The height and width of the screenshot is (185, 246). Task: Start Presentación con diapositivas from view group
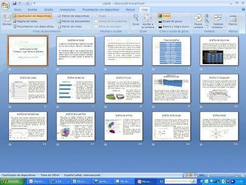click(33, 27)
